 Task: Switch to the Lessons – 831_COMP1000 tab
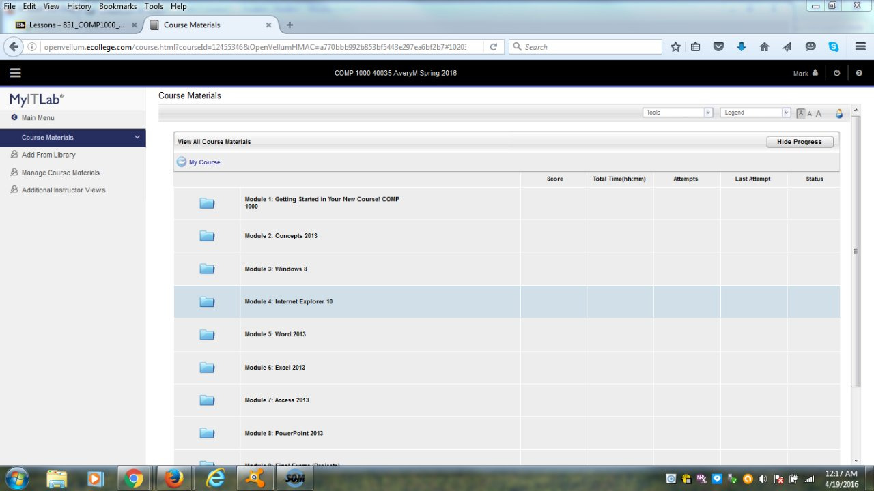(x=75, y=25)
